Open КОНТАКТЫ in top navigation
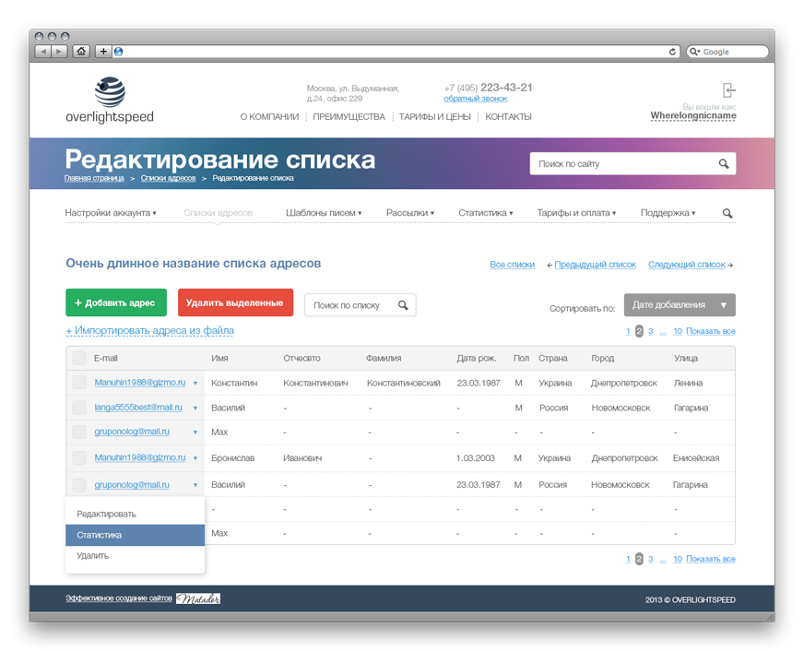804x651 pixels. [x=508, y=117]
